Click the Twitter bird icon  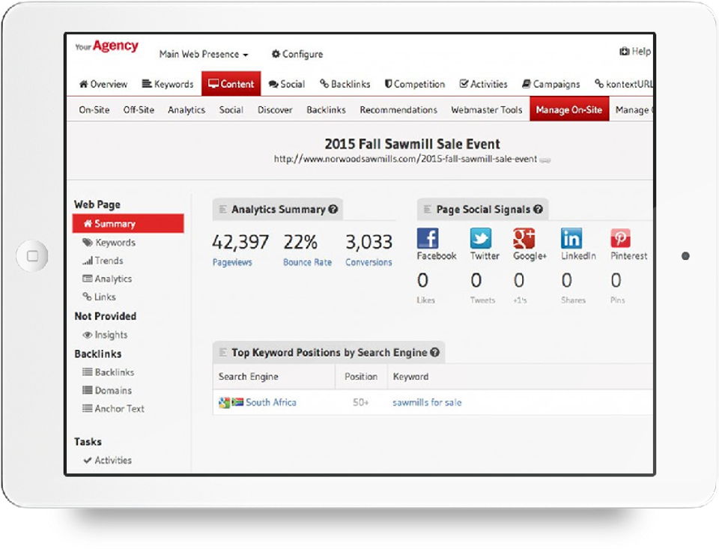click(481, 239)
